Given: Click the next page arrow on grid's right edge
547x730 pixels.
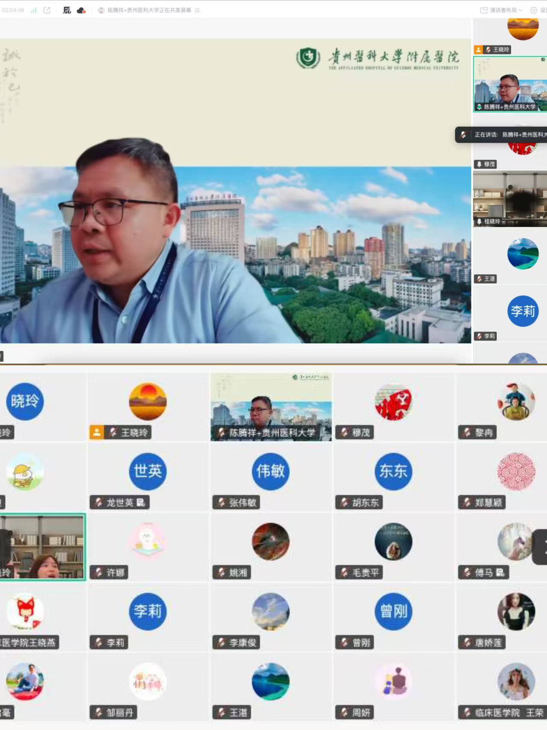Looking at the screenshot, I should (x=541, y=547).
